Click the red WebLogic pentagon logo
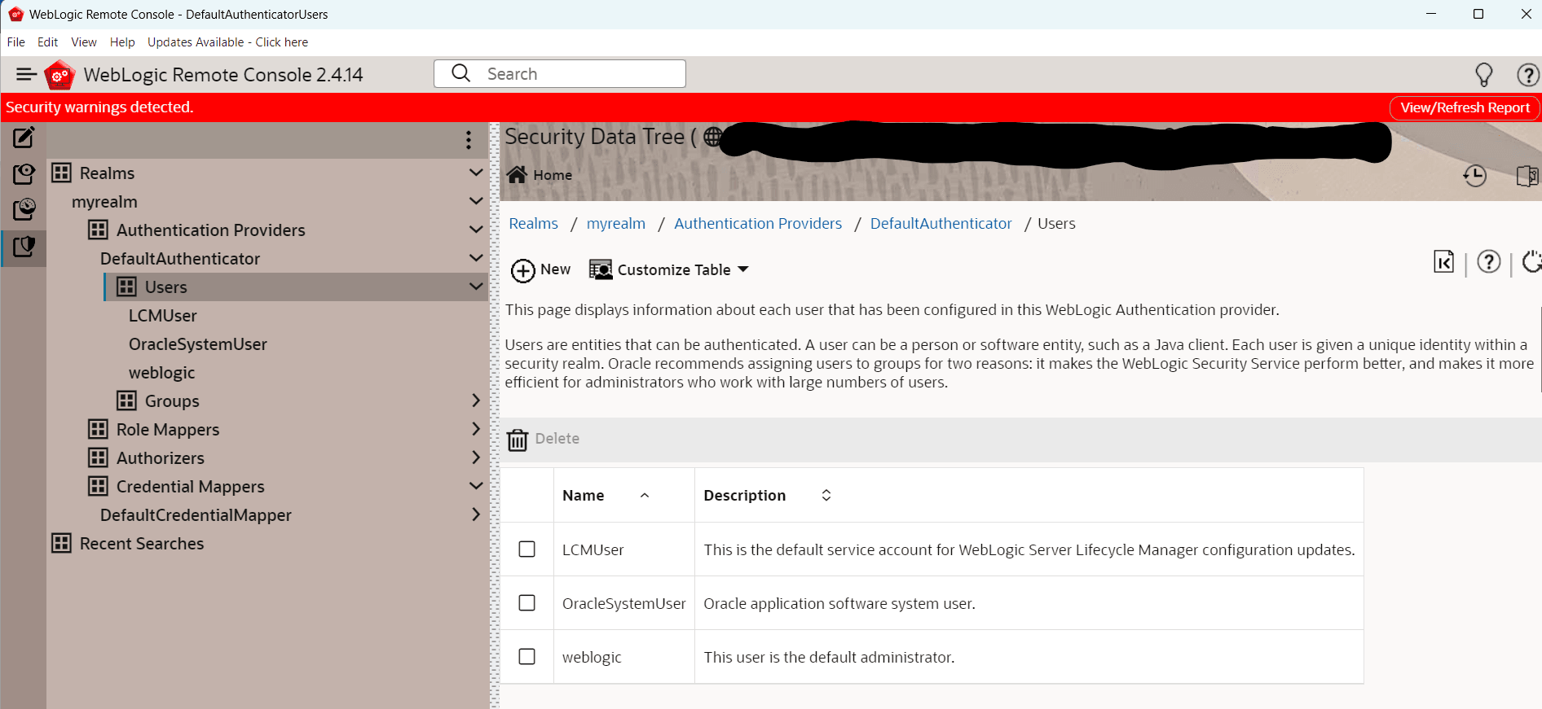The height and width of the screenshot is (709, 1542). [59, 75]
